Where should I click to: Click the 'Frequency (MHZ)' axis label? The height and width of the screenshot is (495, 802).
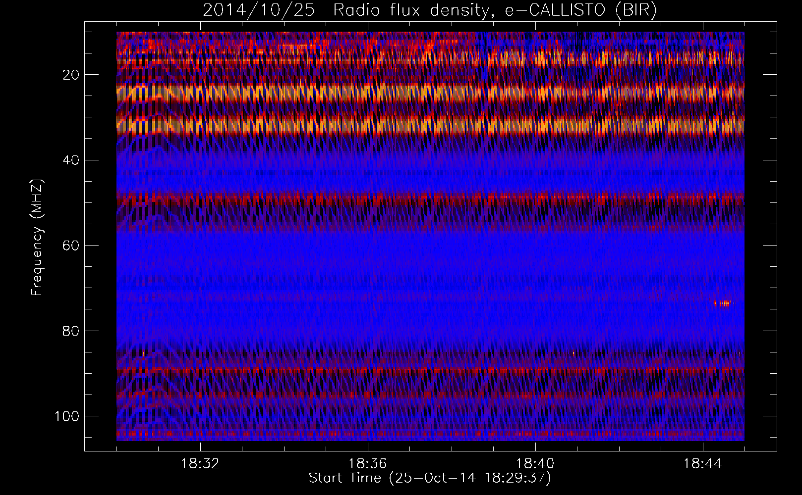point(38,238)
